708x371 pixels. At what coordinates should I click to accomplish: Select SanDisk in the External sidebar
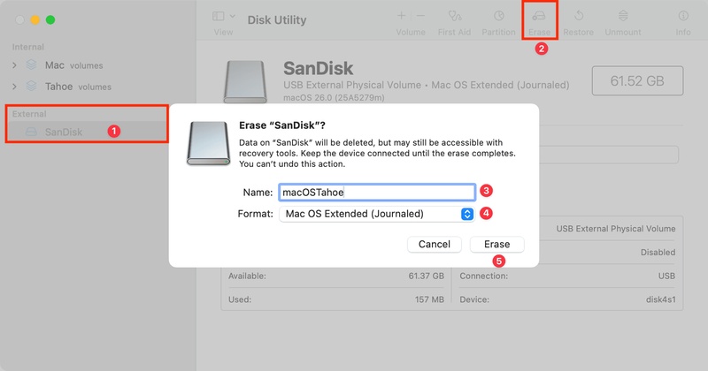click(x=64, y=132)
